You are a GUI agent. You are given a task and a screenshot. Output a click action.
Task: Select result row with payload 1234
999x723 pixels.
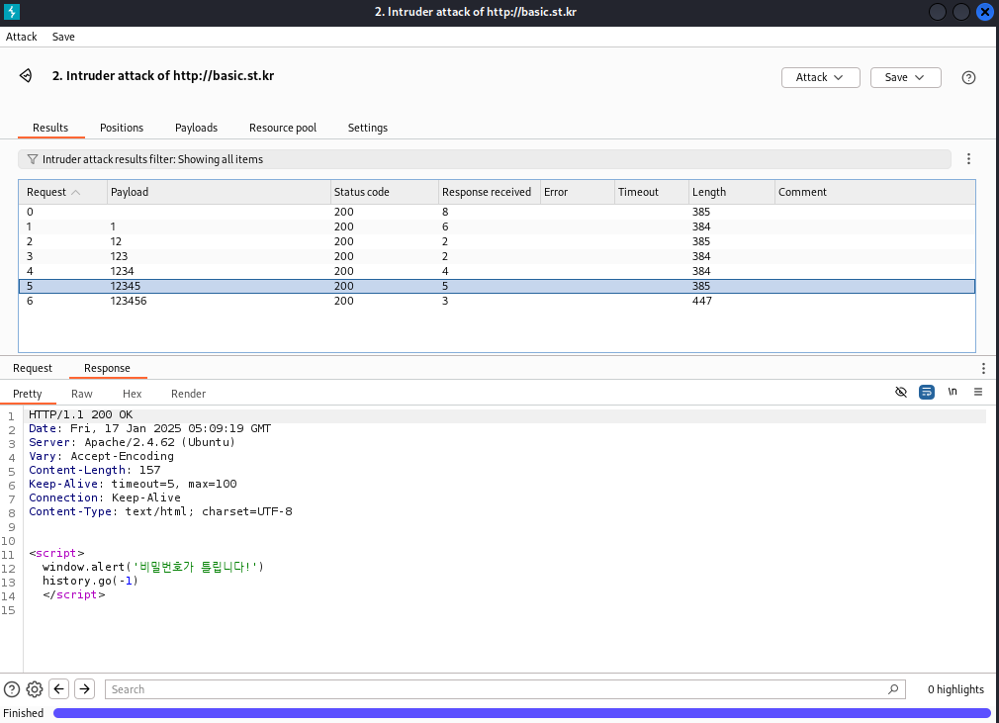[497, 271]
